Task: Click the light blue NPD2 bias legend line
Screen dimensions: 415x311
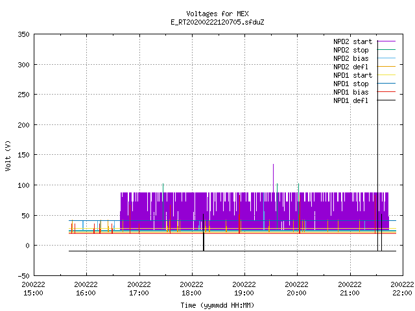Action: click(386, 58)
